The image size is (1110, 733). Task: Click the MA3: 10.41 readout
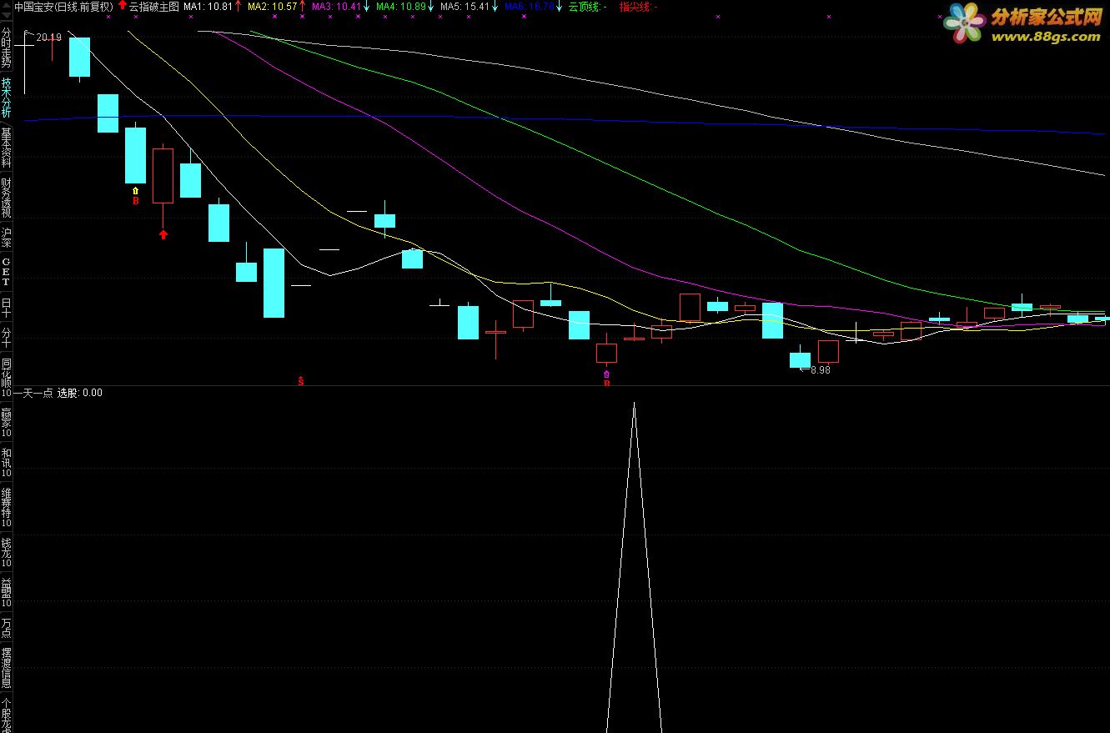coord(336,6)
